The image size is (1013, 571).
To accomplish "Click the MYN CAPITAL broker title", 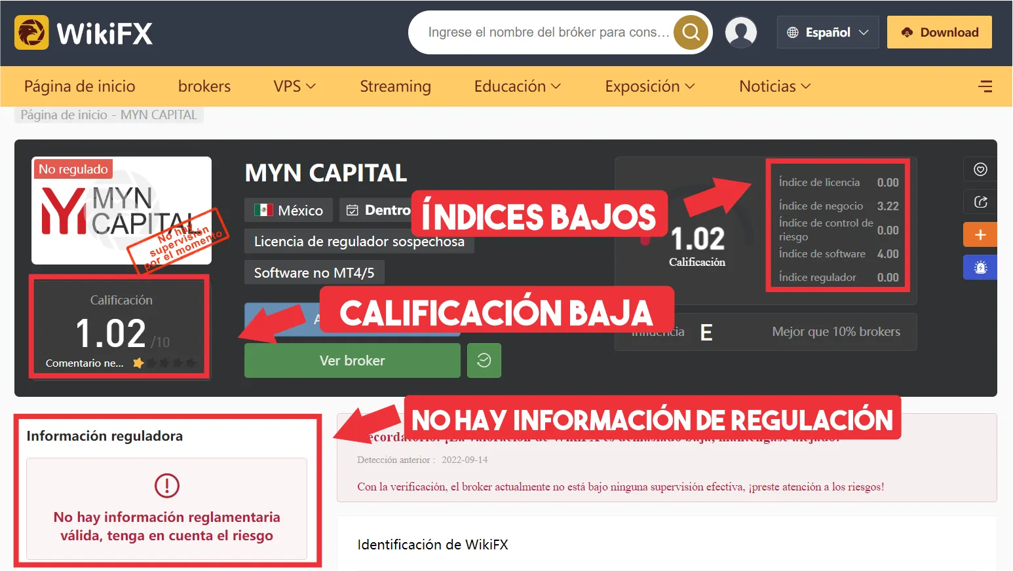I will [326, 174].
